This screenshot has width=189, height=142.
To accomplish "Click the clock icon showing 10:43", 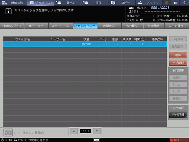I will click(x=3, y=140).
